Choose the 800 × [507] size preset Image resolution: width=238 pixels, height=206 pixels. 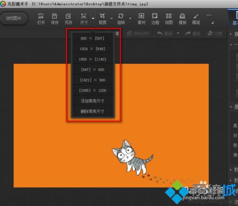[92, 38]
